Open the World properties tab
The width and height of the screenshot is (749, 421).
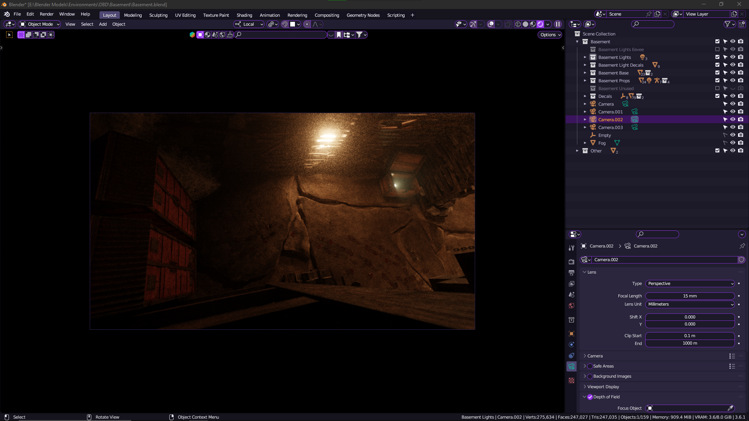(572, 306)
